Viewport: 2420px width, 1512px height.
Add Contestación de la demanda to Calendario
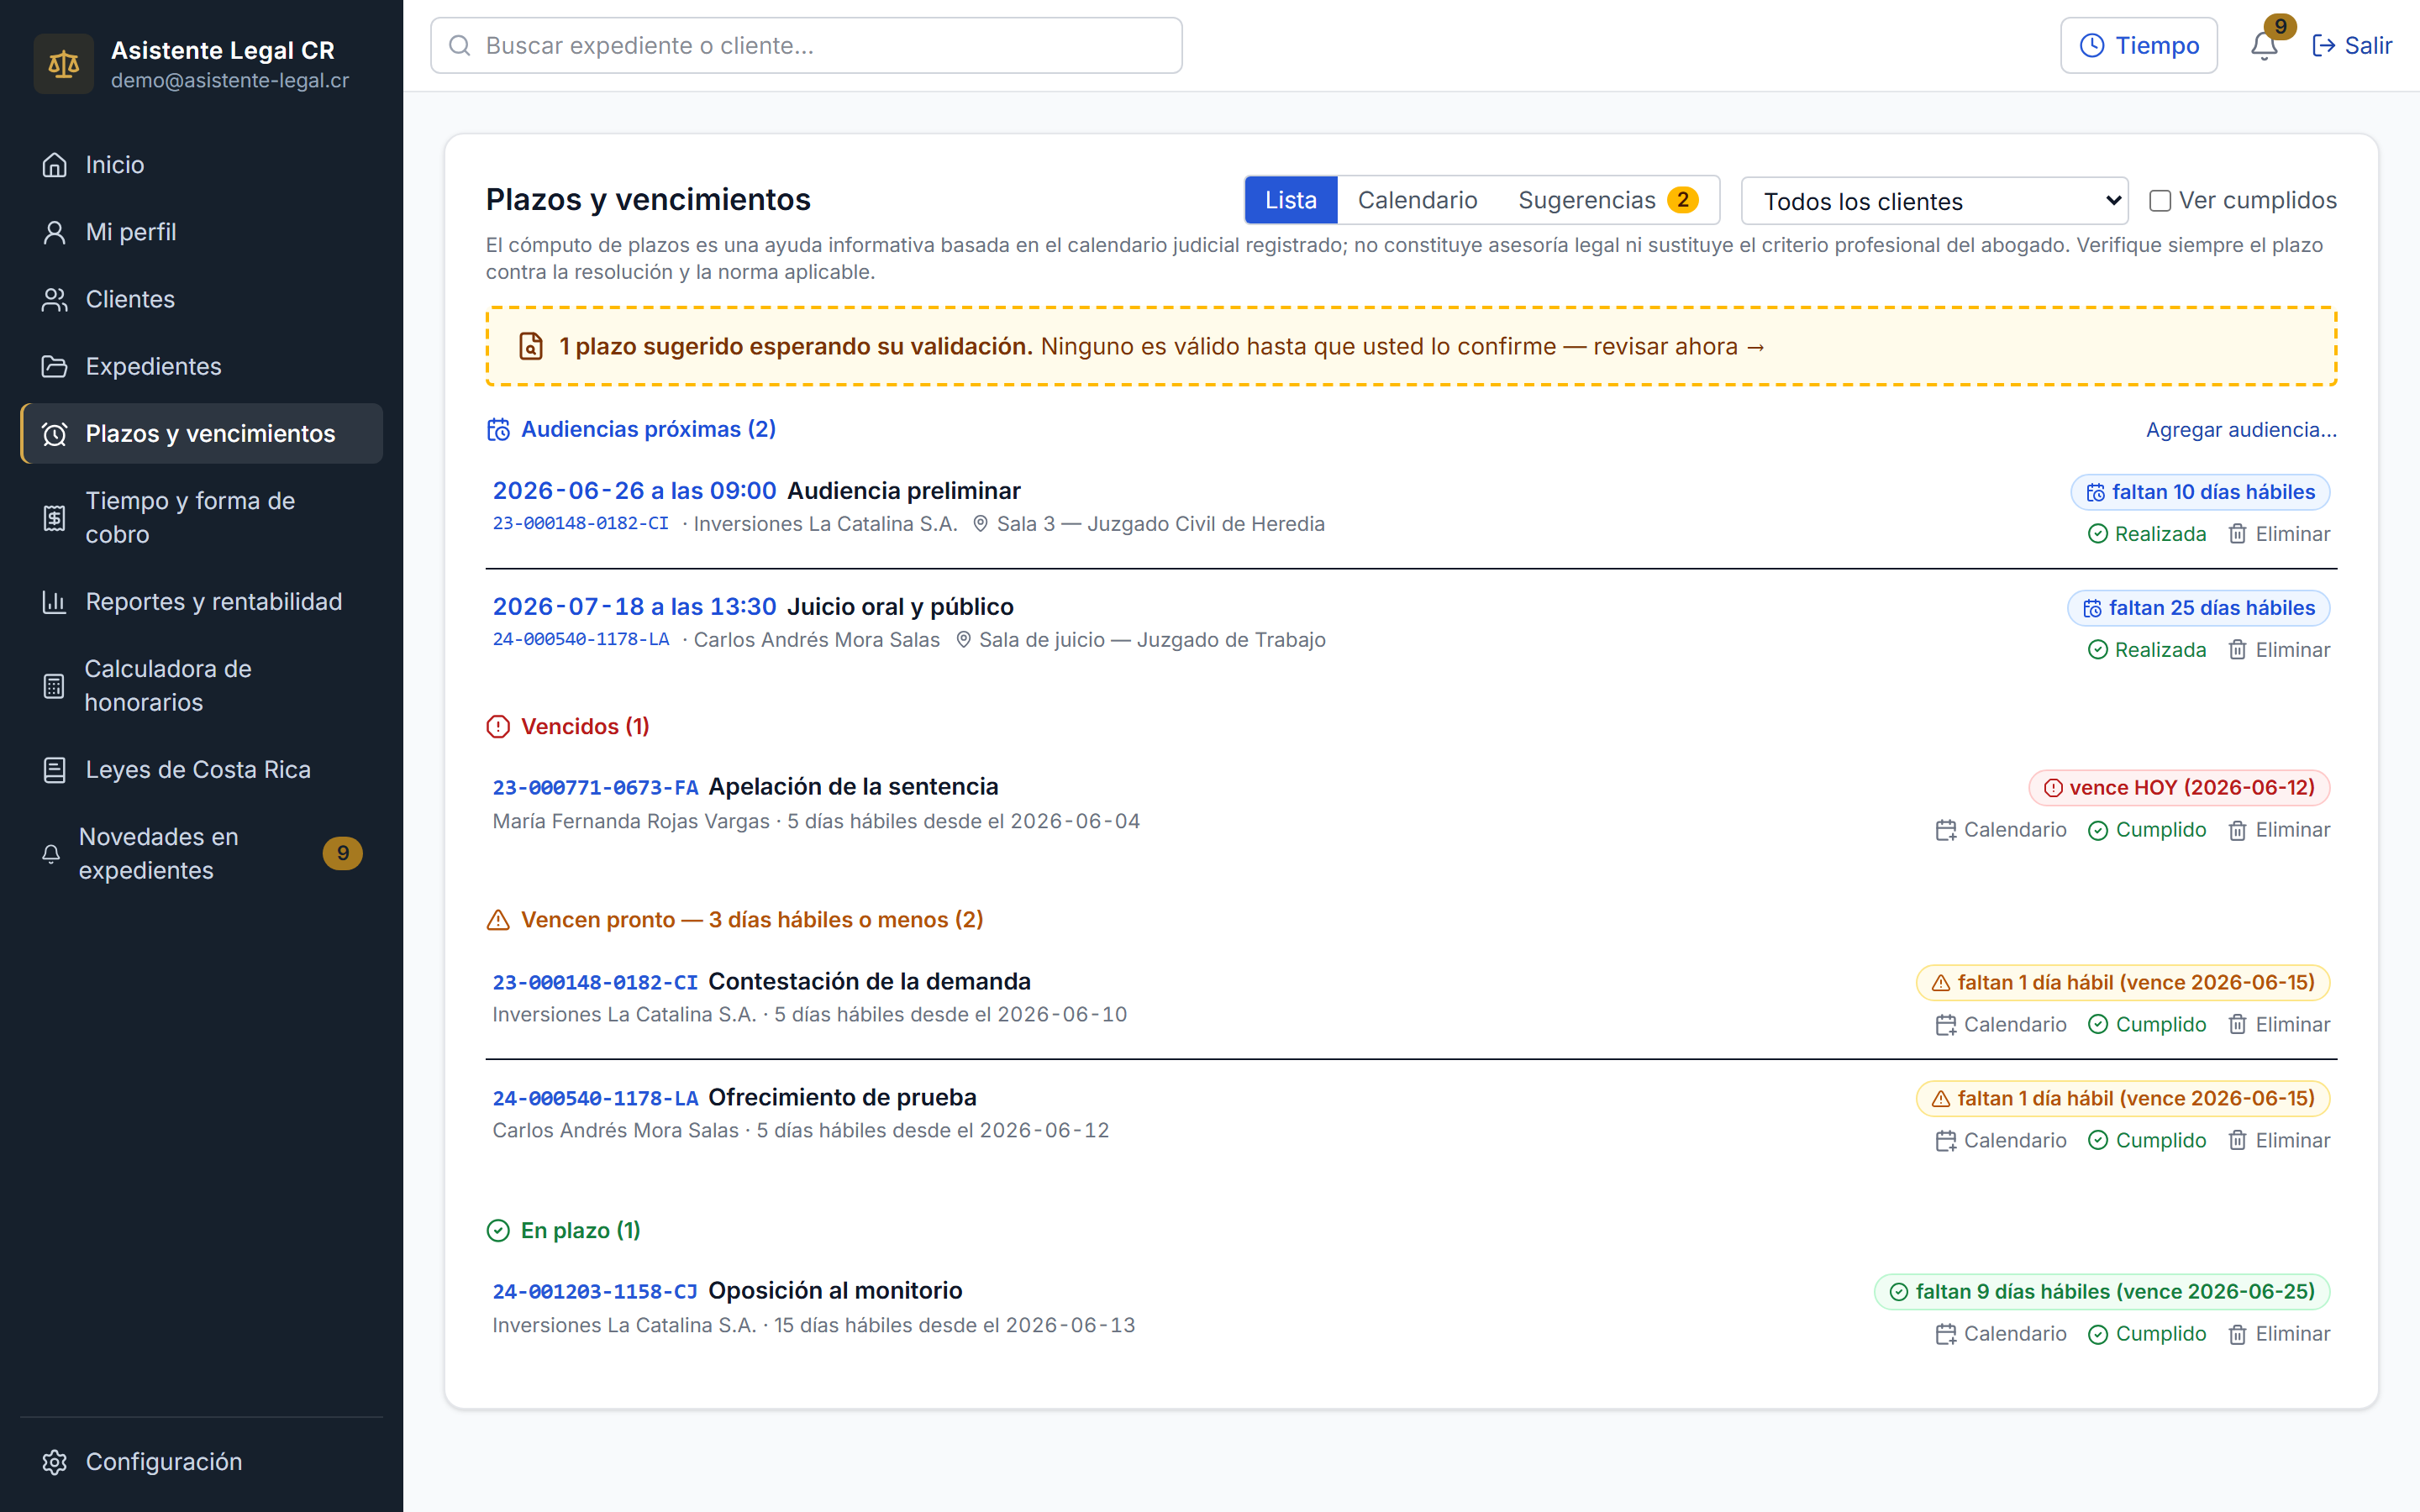point(2000,1025)
